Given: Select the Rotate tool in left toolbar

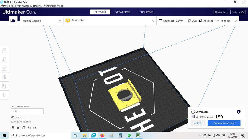Looking at the screenshot, I should [x=4, y=68].
